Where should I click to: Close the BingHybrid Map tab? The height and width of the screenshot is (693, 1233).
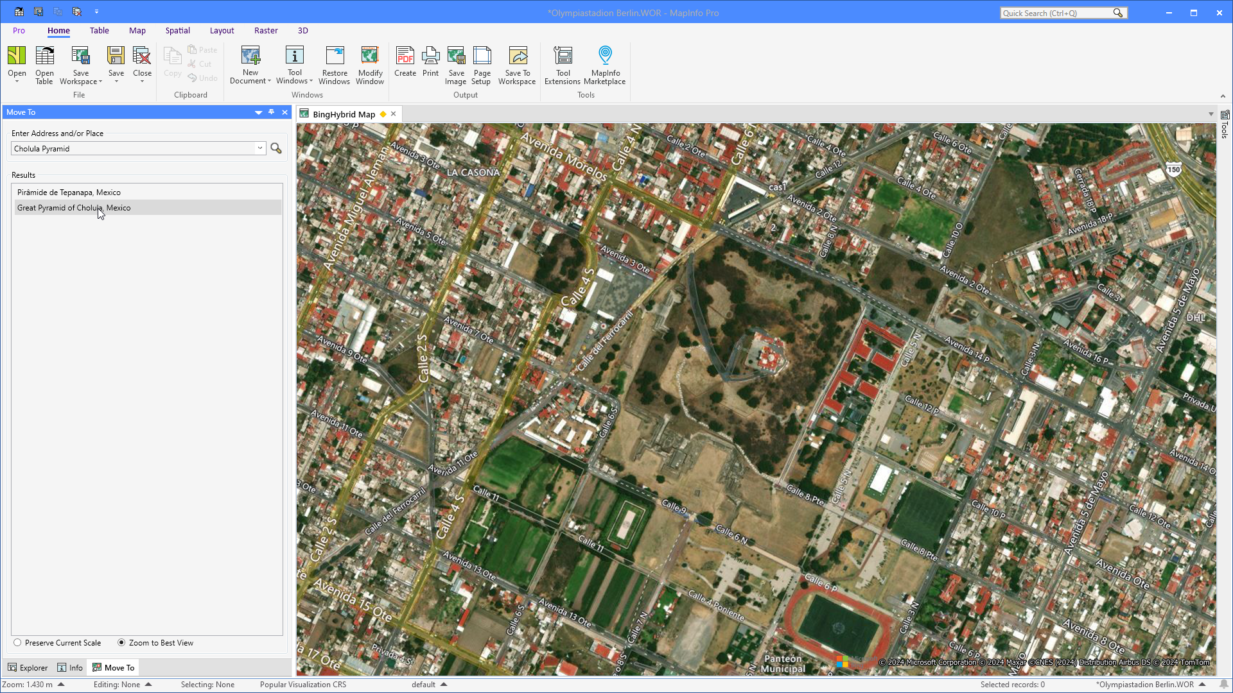click(x=393, y=114)
